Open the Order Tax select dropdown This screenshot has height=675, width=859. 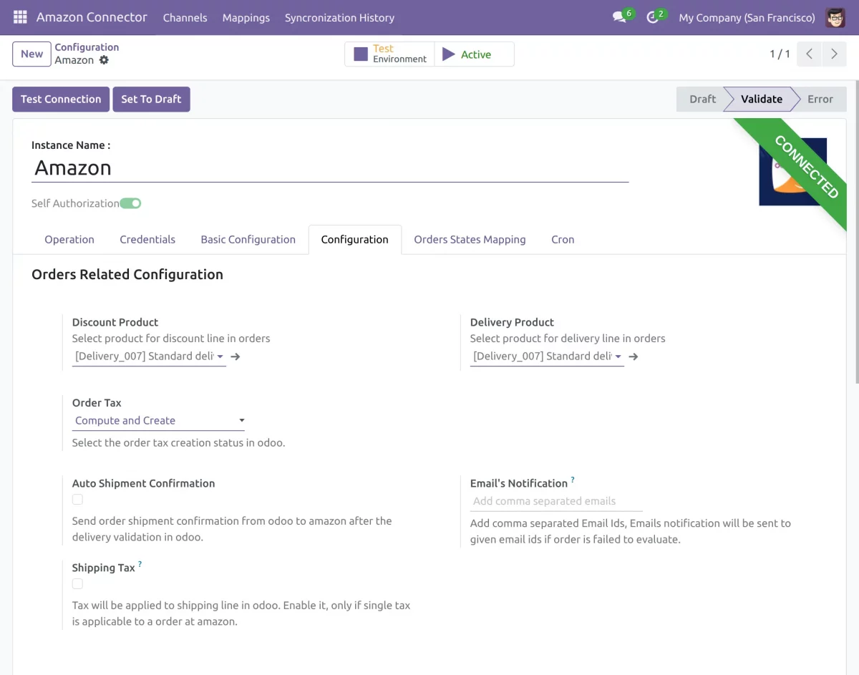(x=158, y=421)
